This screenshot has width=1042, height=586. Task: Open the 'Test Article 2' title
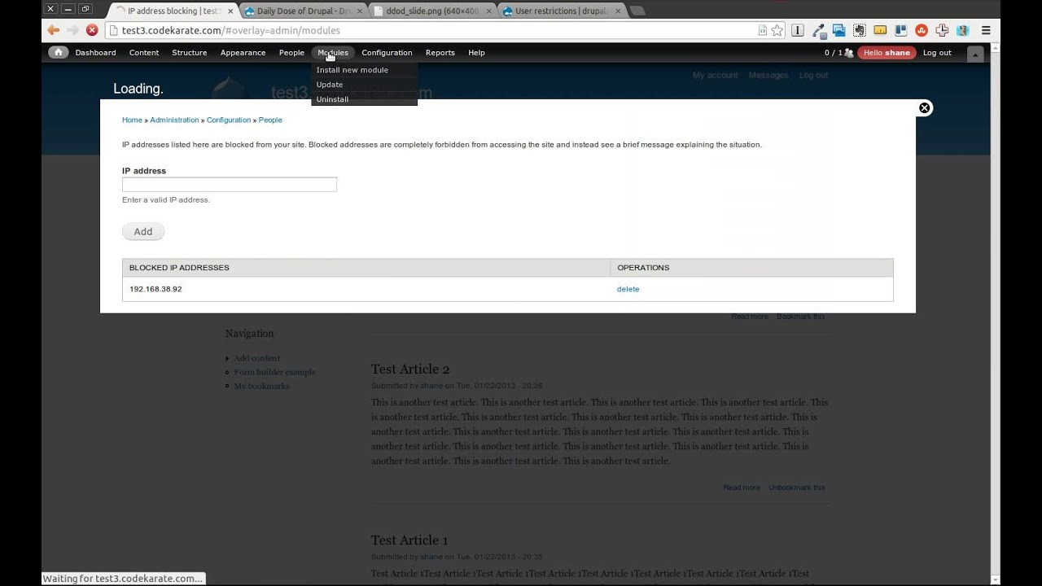tap(410, 370)
